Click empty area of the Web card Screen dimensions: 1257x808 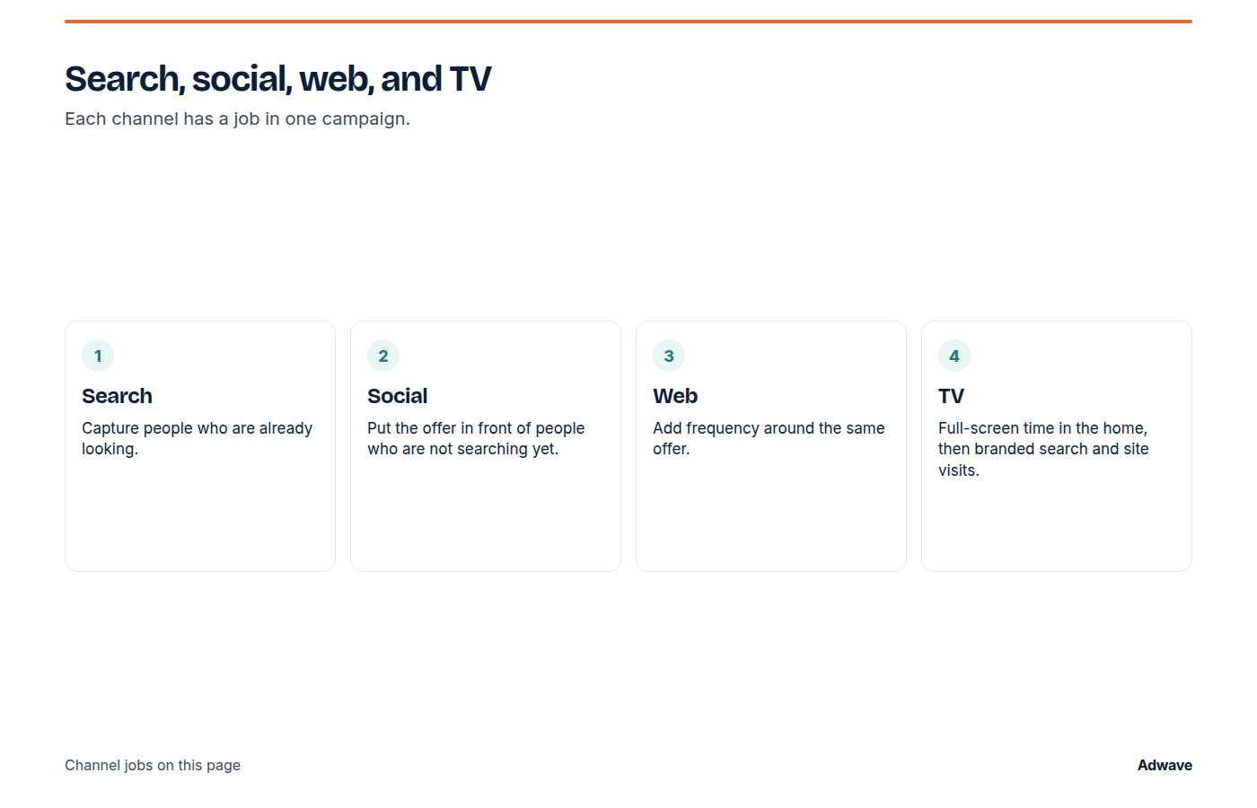(x=771, y=521)
